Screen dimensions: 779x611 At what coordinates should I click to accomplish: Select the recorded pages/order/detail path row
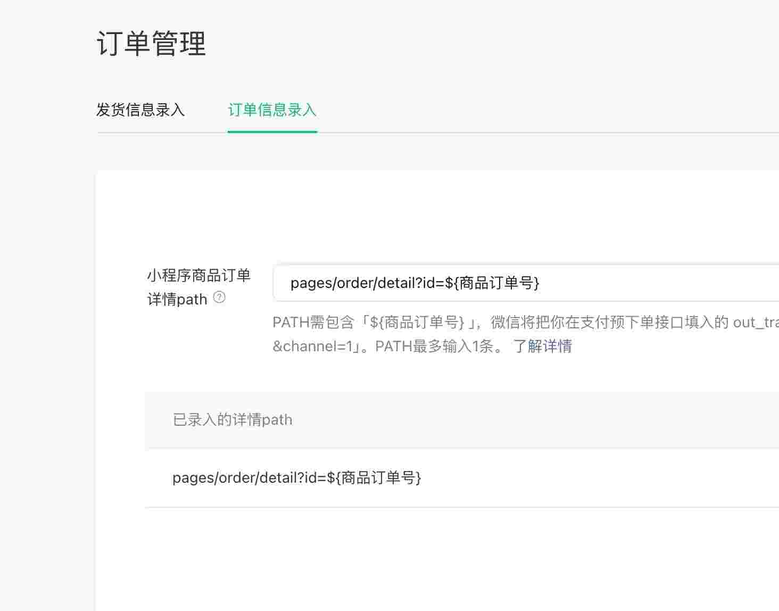[x=462, y=478]
